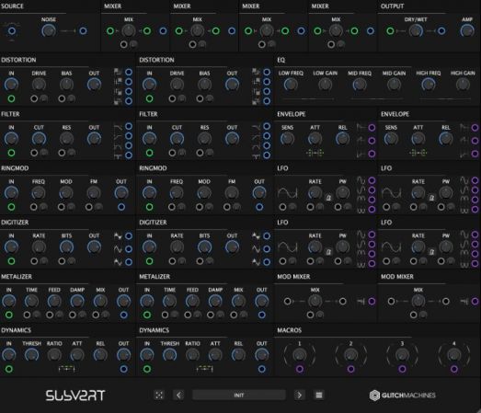
Task: Open the INIT preset name field
Action: [x=239, y=395]
